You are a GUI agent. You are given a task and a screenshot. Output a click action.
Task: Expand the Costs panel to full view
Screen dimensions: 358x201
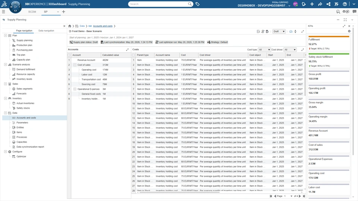[302, 50]
